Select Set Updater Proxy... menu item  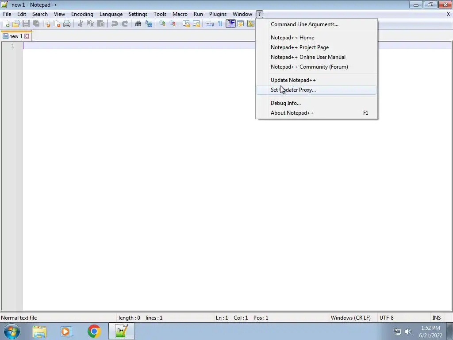[317, 90]
